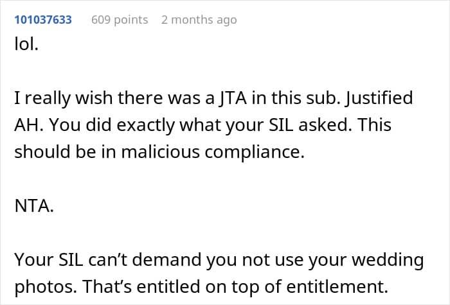Click 'SIL' in 'your SIL asked'
Screen dimensions: 450x305
pos(281,125)
